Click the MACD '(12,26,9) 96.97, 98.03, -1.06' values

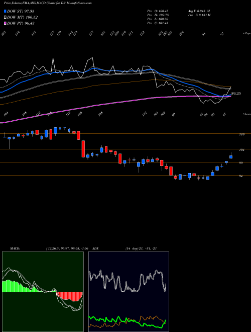pos(66,248)
